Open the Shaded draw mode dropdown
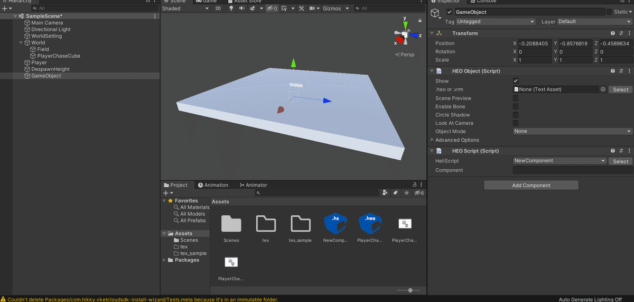Viewport: 634px width, 302px height. [x=185, y=8]
